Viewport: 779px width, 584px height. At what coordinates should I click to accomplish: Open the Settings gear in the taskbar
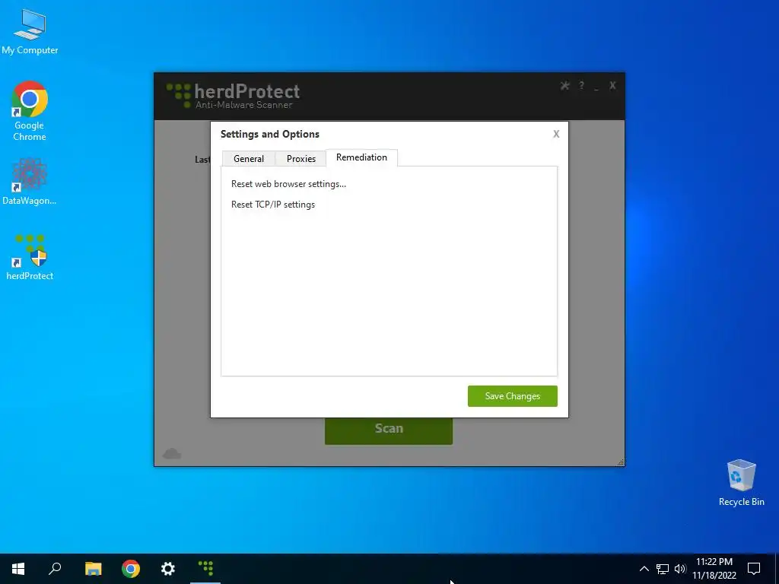coord(168,569)
